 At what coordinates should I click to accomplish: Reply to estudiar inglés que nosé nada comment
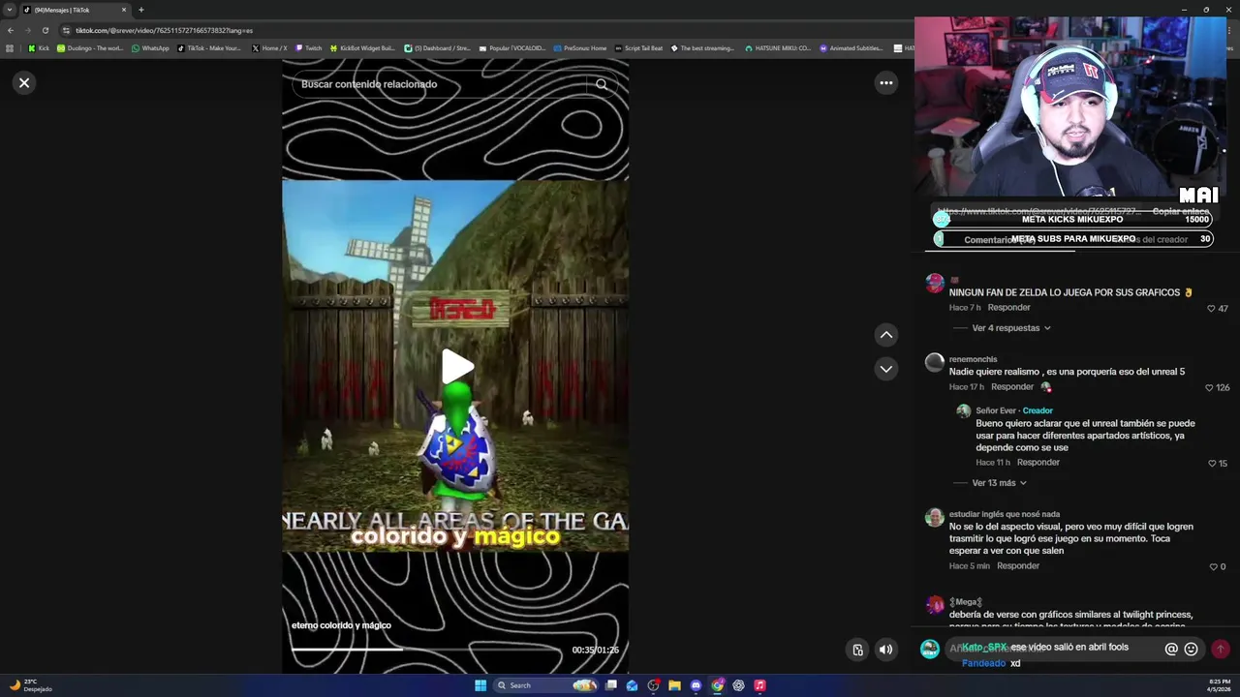point(1018,566)
